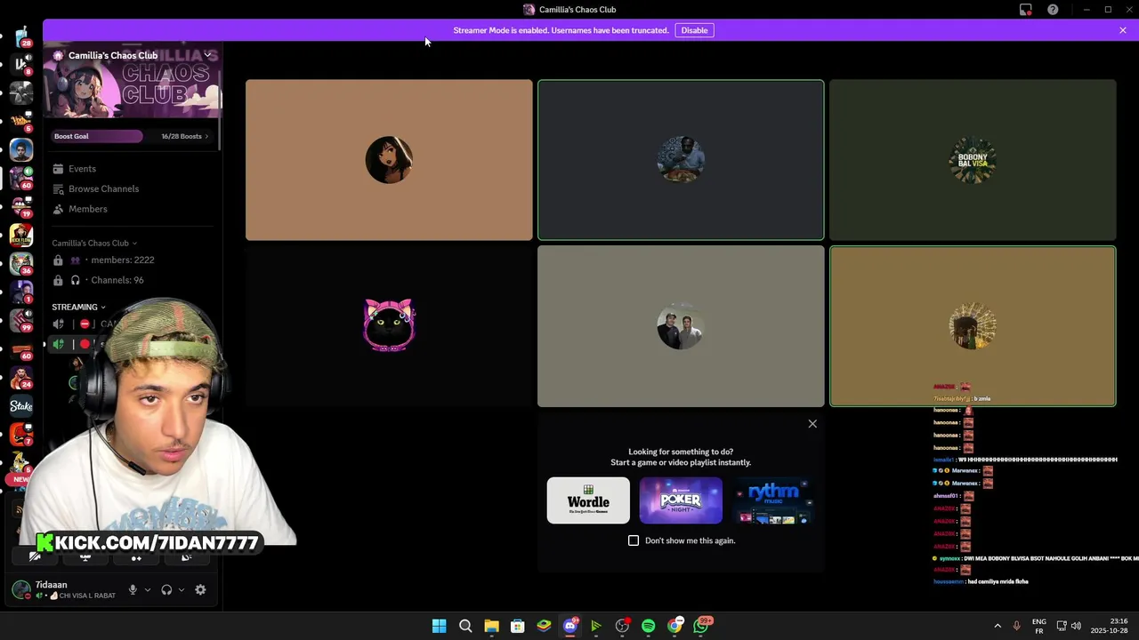Open User Settings gear
Screen dimensions: 1139x640
[x=200, y=589]
